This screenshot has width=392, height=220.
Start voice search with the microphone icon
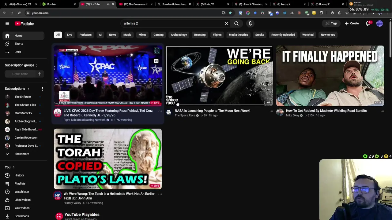(250, 24)
